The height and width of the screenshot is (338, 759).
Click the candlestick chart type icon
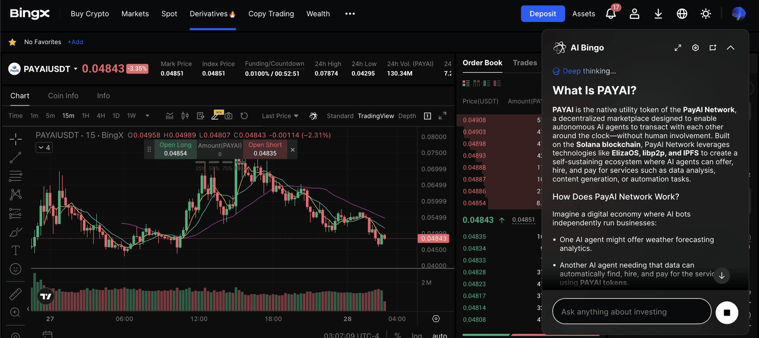[x=184, y=116]
